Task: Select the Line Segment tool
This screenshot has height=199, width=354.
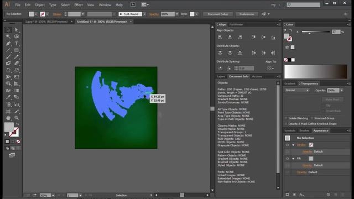Action: point(8,50)
